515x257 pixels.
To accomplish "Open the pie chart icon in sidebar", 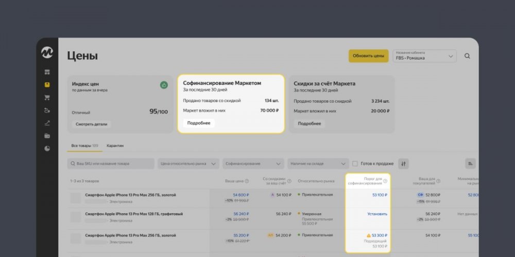I will pos(47,149).
